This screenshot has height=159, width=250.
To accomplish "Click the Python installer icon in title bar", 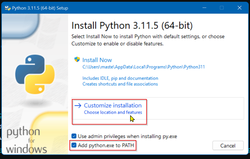I will (x=8, y=8).
